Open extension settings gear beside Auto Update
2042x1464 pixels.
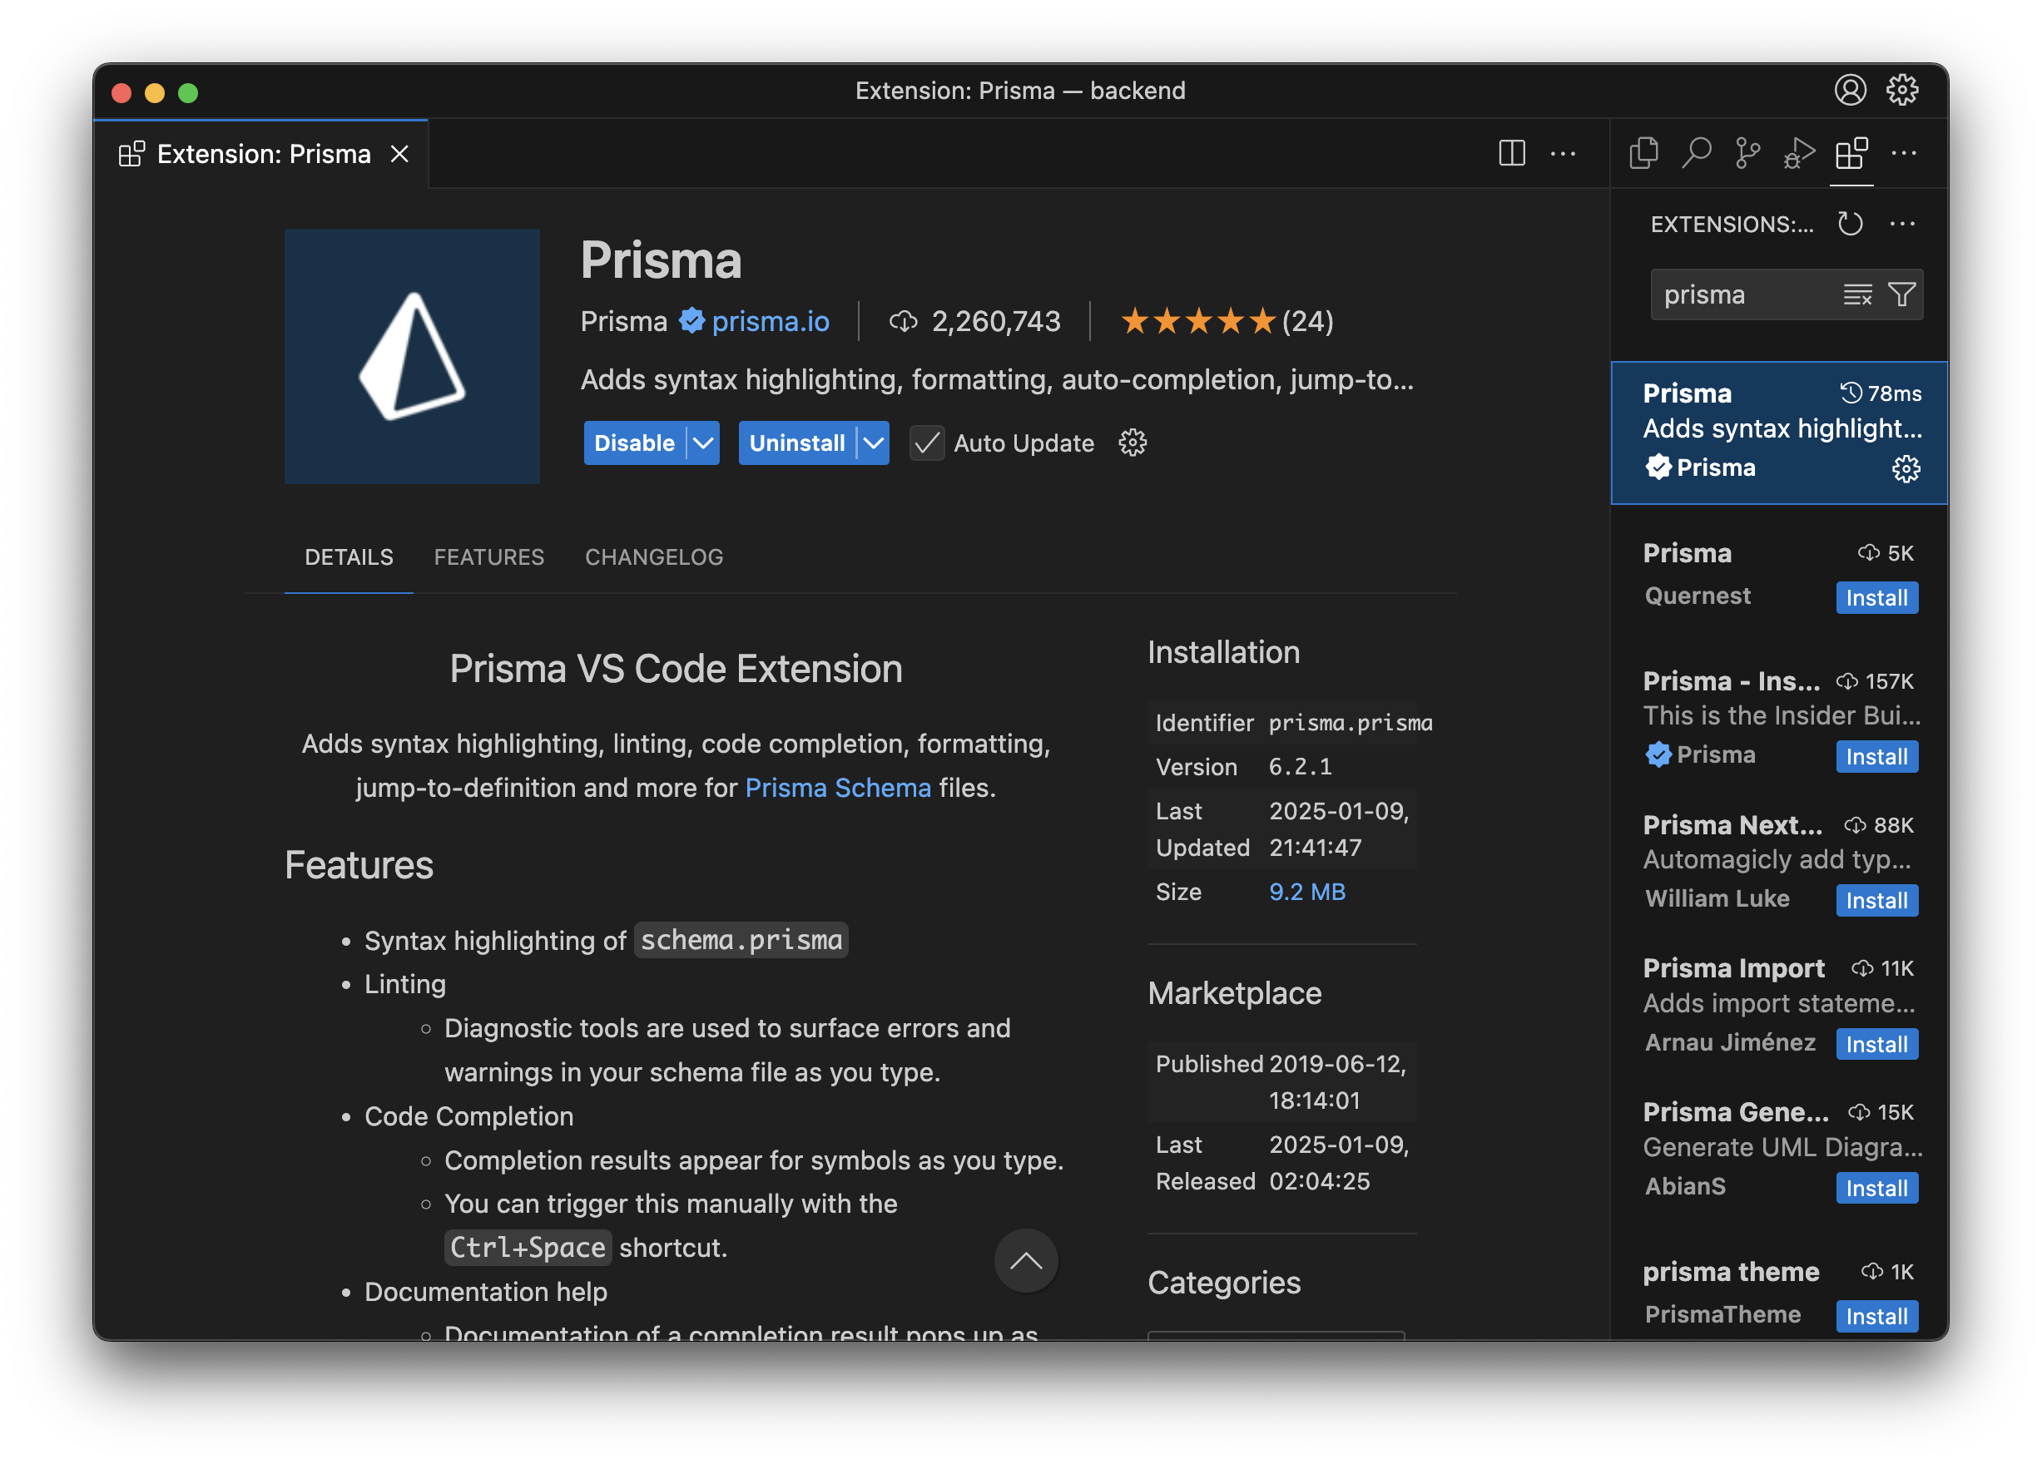(x=1132, y=443)
